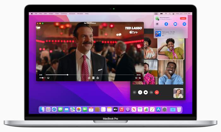
Task: Open App Store from the Dock
Action: (158, 109)
